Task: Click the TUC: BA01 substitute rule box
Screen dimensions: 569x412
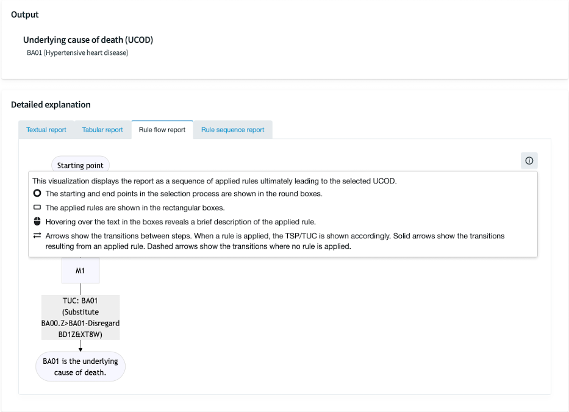Action: pos(80,317)
